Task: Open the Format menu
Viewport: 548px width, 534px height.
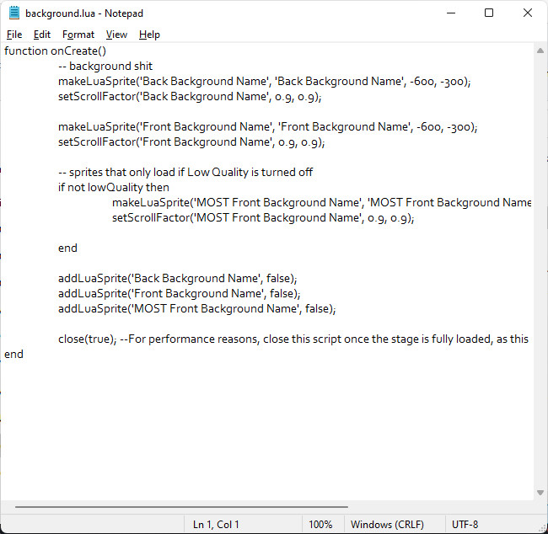Action: click(x=78, y=35)
